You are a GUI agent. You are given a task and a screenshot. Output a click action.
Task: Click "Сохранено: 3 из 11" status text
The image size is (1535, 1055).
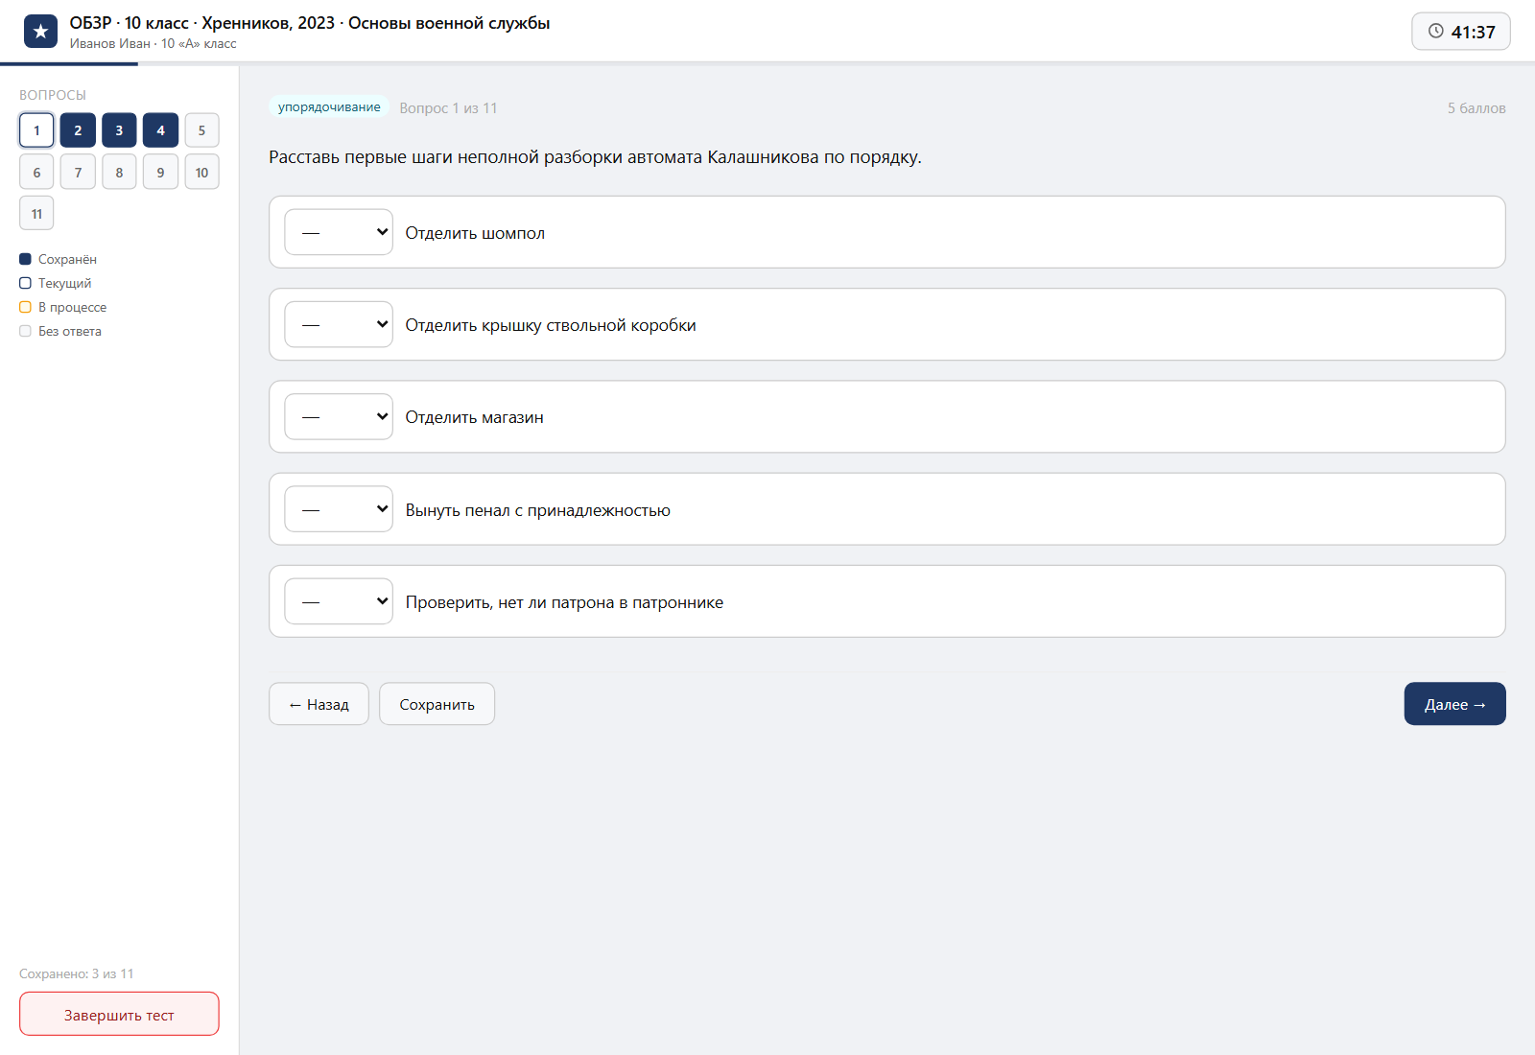tap(77, 974)
